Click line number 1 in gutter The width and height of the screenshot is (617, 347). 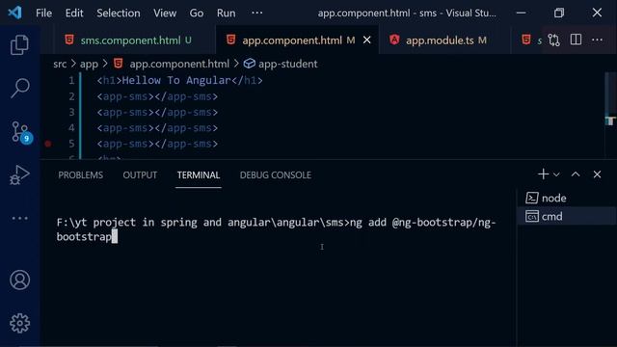[71, 81]
